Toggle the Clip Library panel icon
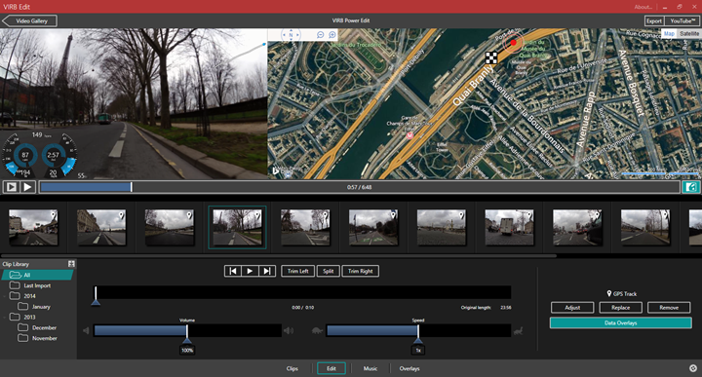 pyautogui.click(x=71, y=264)
